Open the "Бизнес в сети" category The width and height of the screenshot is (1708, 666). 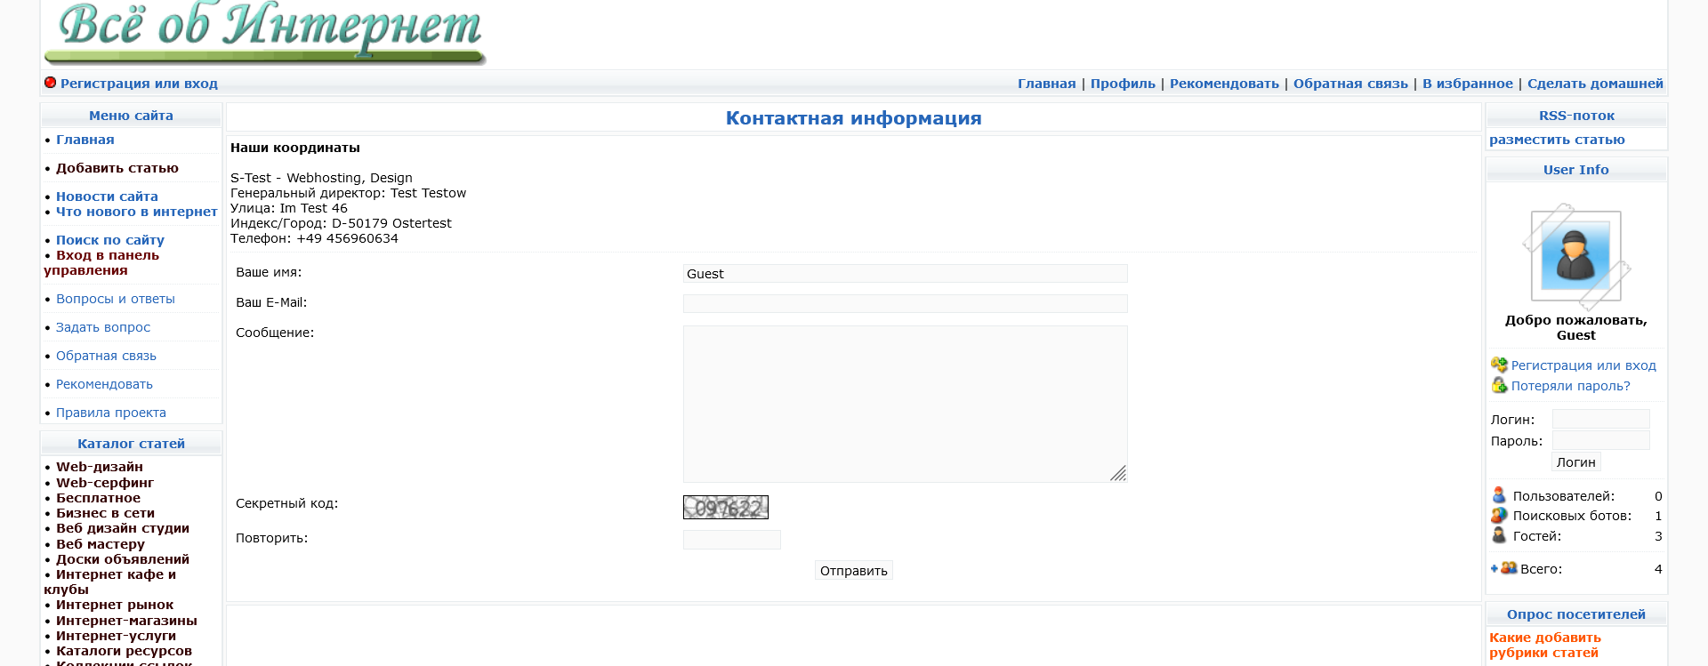[x=105, y=513]
